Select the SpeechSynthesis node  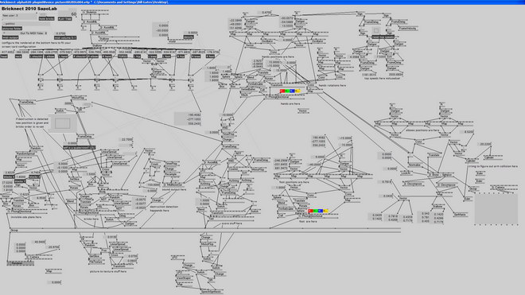(212, 291)
